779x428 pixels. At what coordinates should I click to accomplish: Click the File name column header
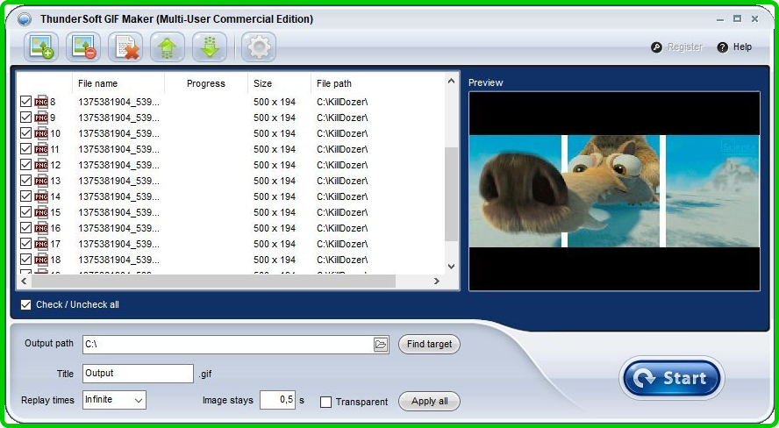118,83
